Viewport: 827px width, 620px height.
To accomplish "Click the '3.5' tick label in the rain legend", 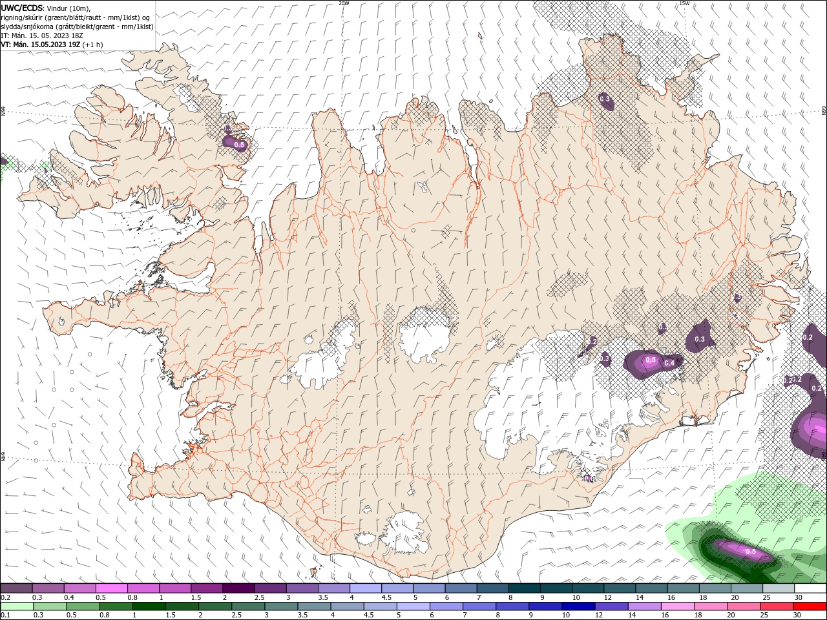I will tap(302, 615).
